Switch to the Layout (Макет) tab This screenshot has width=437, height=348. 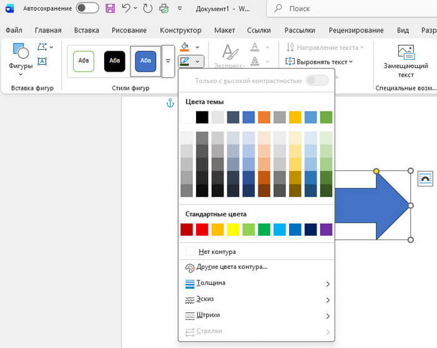(224, 30)
